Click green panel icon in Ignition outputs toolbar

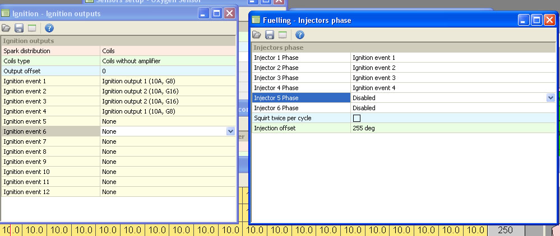click(33, 28)
